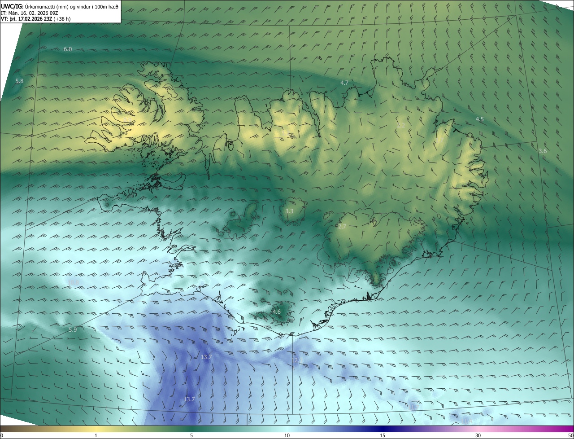Click the '0' tick on the color scale
The image size is (574, 439).
click(x=1, y=436)
